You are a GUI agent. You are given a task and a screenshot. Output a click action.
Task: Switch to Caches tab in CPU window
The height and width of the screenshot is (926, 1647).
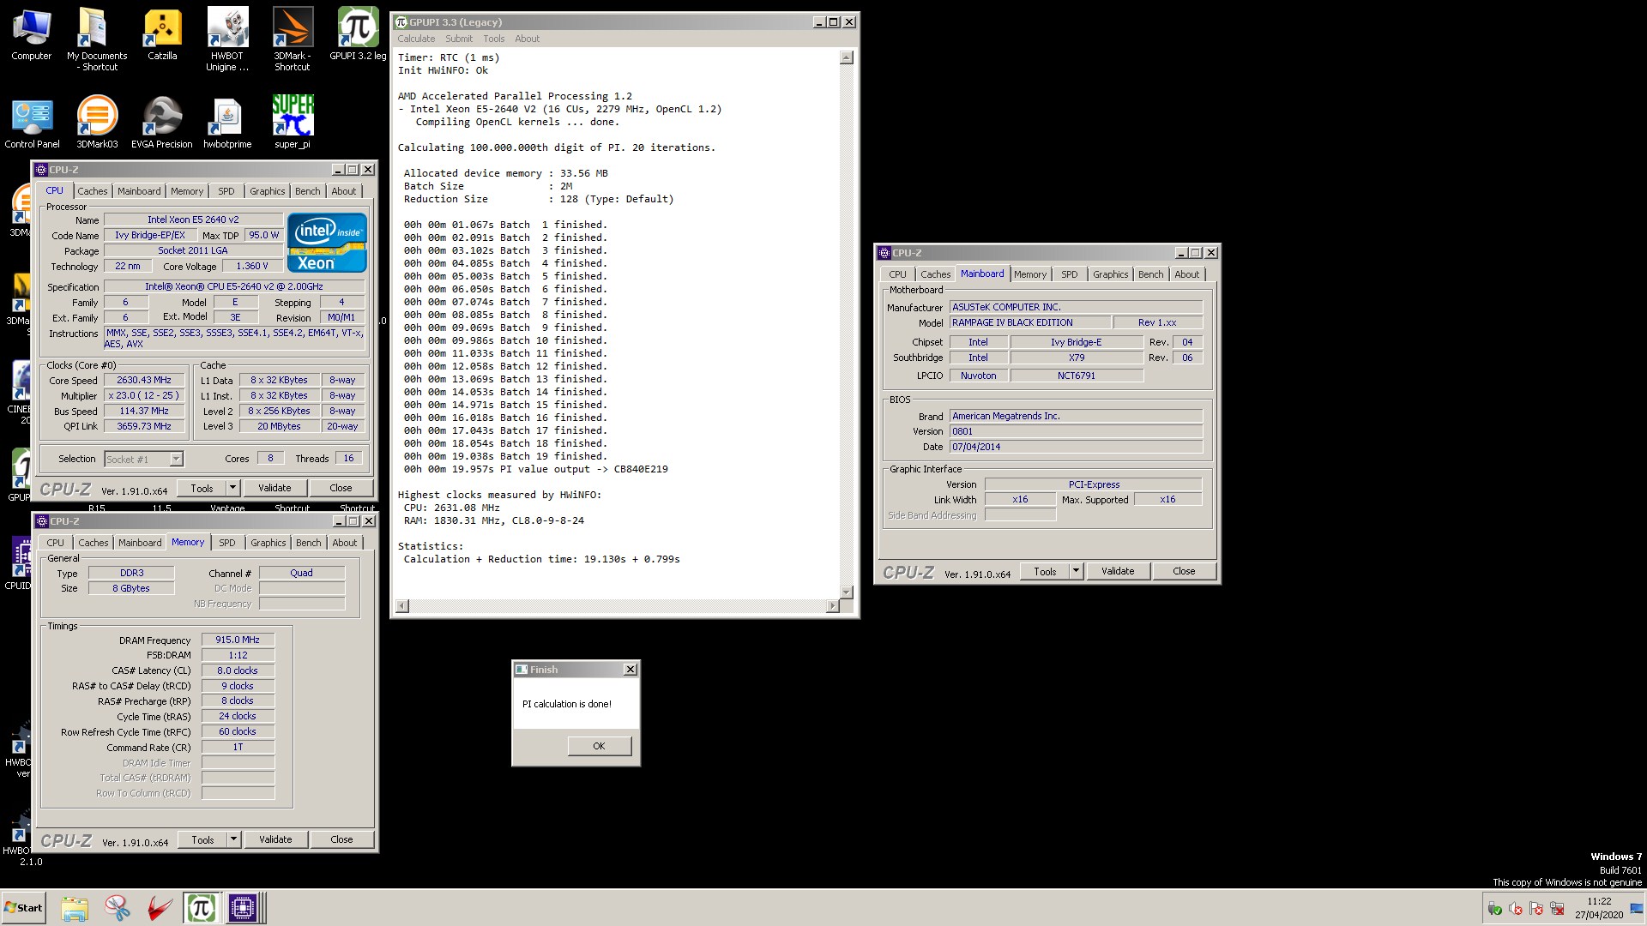click(x=93, y=191)
